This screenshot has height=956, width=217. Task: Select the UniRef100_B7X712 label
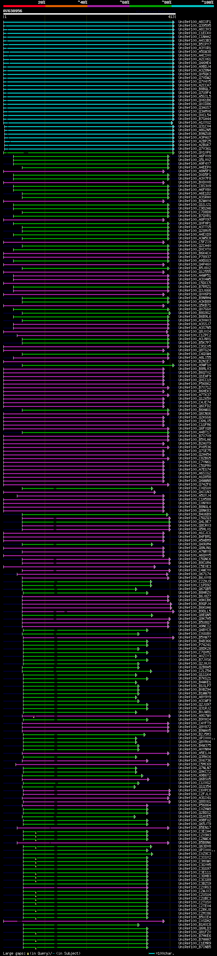(194, 387)
